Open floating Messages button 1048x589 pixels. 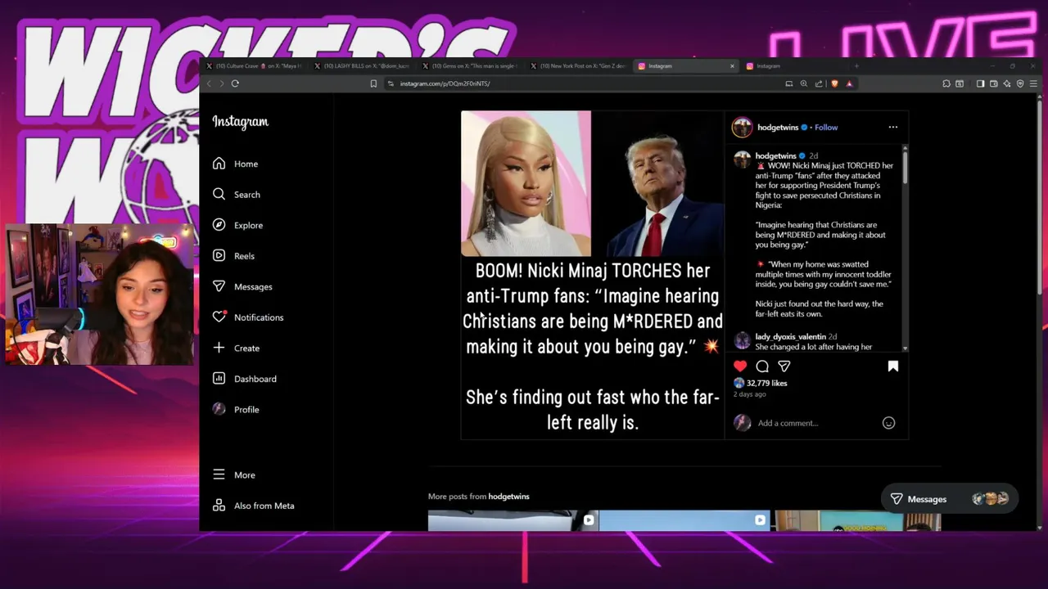pyautogui.click(x=949, y=499)
